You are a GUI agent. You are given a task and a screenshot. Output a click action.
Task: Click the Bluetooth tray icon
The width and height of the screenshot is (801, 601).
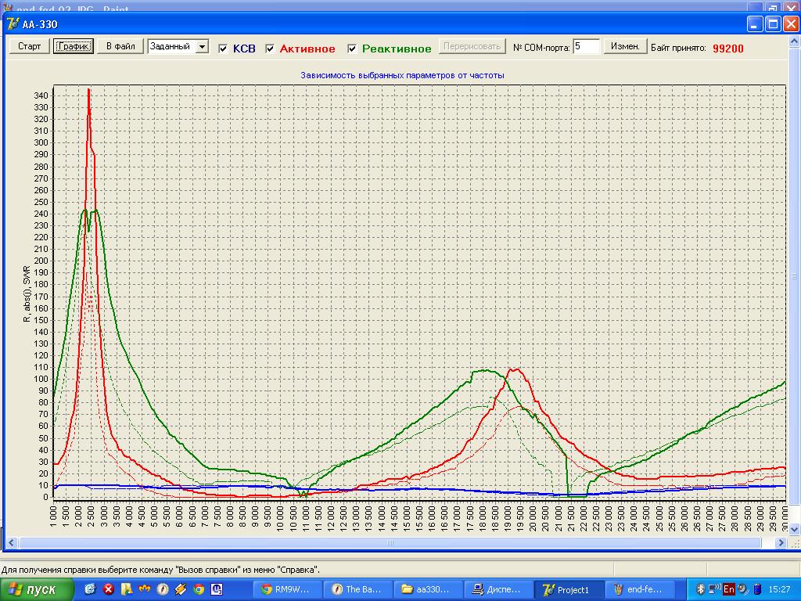tap(701, 589)
